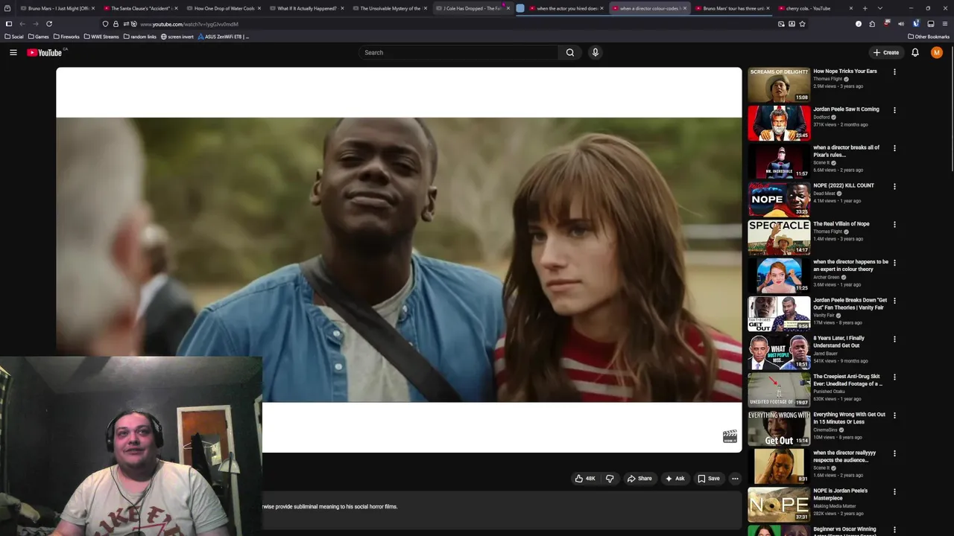Open 'when a director breaks all of Pixar's rules' title
Image resolution: width=954 pixels, height=536 pixels.
point(847,151)
